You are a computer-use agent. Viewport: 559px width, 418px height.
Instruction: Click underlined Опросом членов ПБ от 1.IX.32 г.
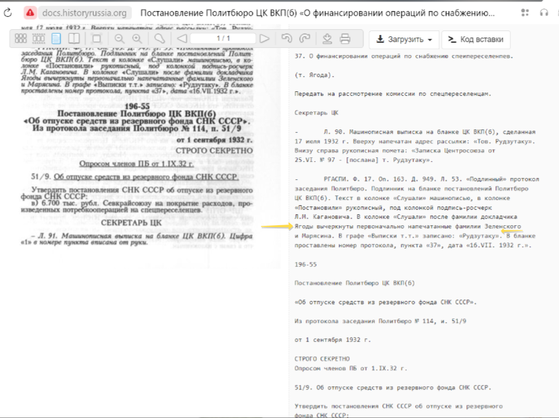coord(137,164)
